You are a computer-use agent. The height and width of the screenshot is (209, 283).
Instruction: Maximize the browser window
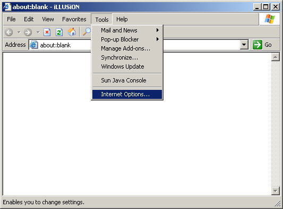[266, 7]
